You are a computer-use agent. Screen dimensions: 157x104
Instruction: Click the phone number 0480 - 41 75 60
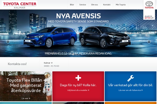point(52,66)
